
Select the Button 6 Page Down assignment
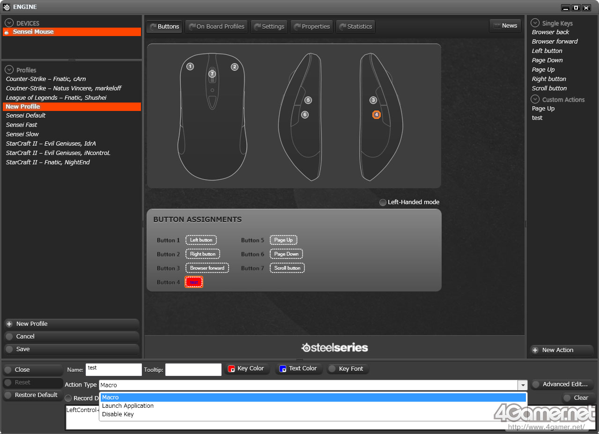(286, 254)
